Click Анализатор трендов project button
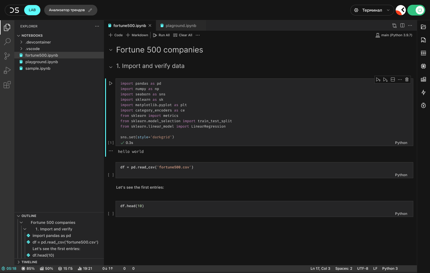This screenshot has height=273, width=430. (x=71, y=10)
